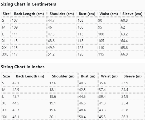Click the Sizing Chart in Centimeters heading

(x=28, y=4)
